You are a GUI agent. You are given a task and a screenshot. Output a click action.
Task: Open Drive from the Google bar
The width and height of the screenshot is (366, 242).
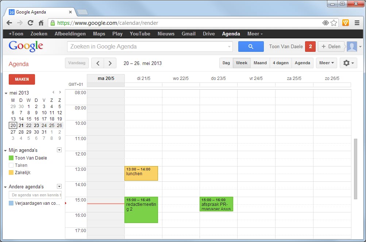tap(209, 34)
